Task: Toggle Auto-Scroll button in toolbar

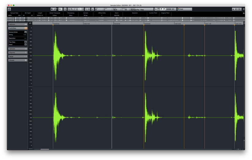Action: [60, 9]
